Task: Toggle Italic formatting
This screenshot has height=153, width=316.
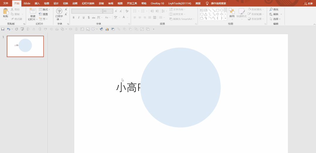Action: (x=79, y=17)
